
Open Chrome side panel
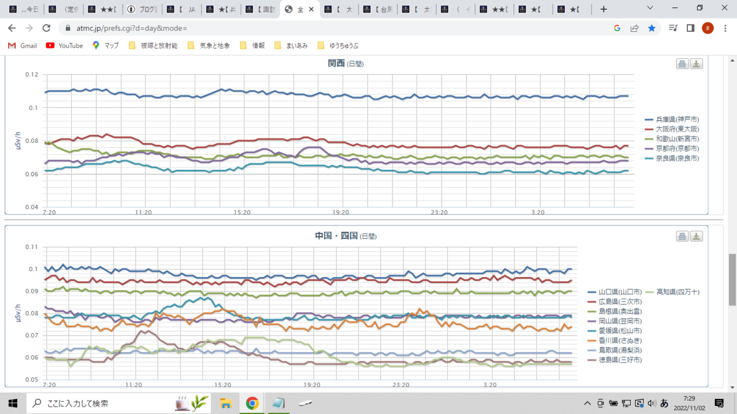pos(690,28)
